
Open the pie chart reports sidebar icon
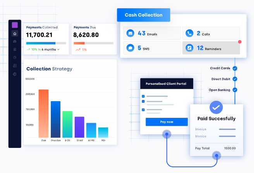tap(15, 58)
